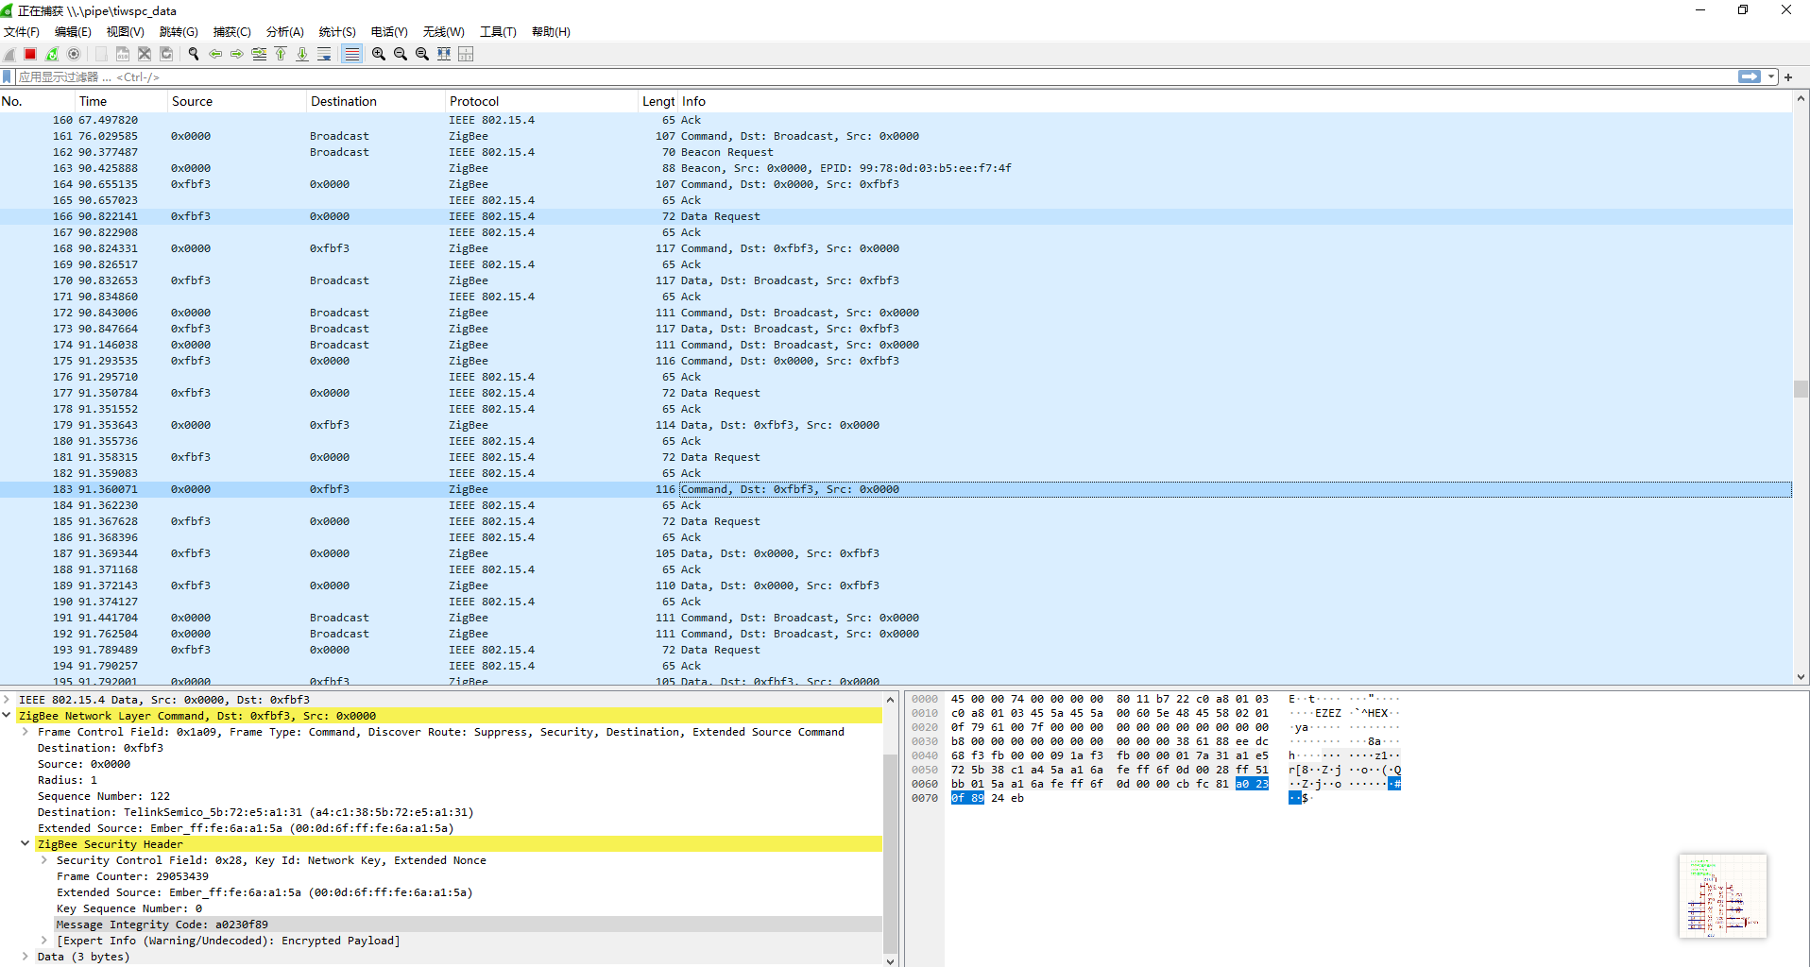Click the find packet magnifier icon
The height and width of the screenshot is (967, 1810).
194,54
